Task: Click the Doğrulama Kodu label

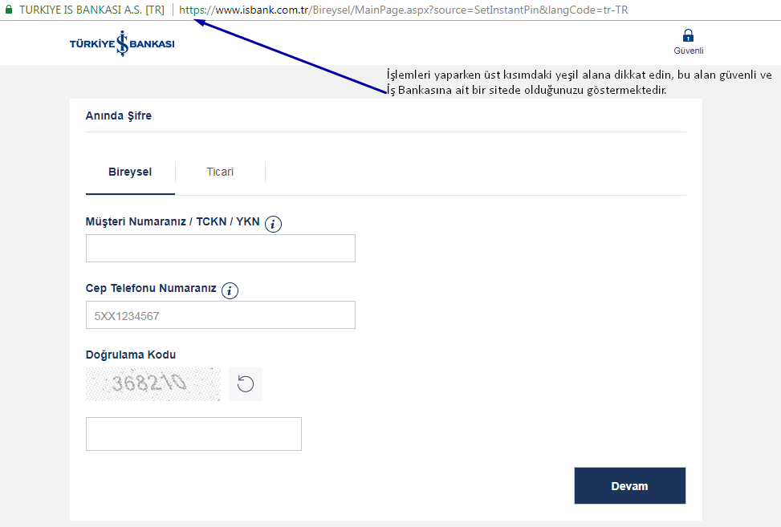Action: click(130, 355)
